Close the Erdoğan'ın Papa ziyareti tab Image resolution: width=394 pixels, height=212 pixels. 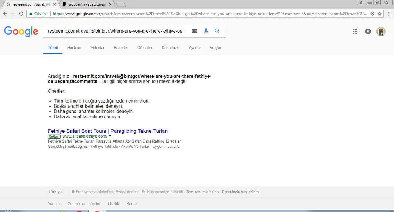[x=110, y=5]
